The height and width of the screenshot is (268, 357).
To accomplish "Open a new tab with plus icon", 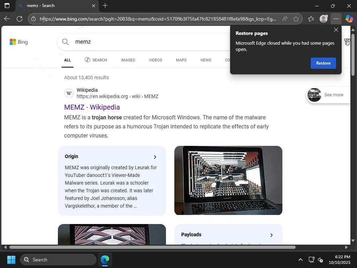I will click(105, 6).
